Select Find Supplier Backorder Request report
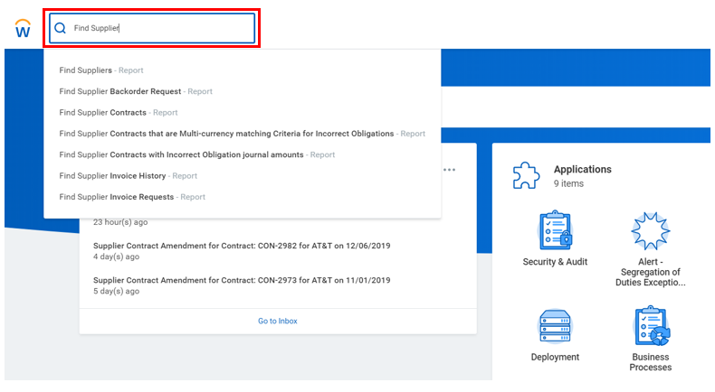This screenshot has height=392, width=715. click(x=136, y=91)
